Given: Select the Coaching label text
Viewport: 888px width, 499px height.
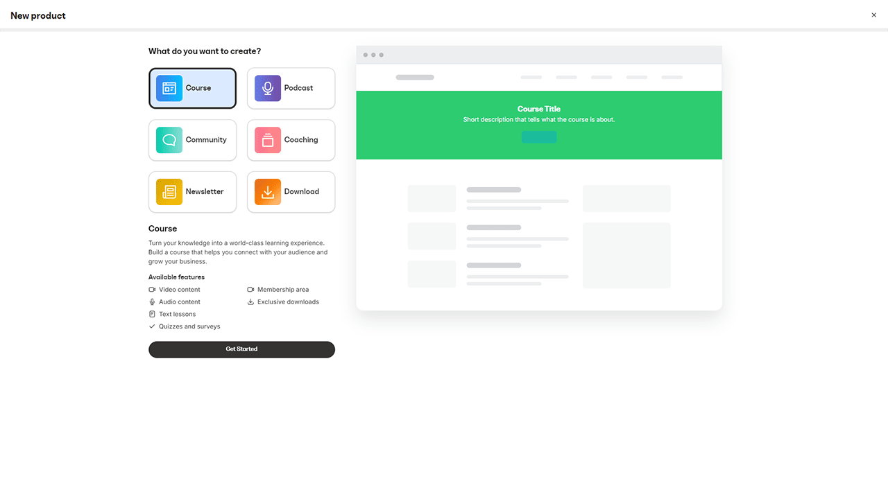Looking at the screenshot, I should tap(301, 140).
